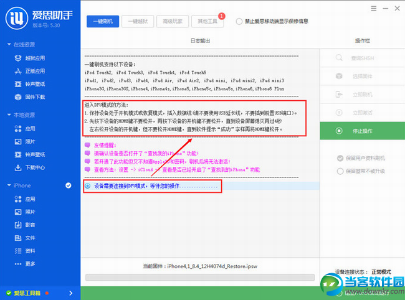Click the current firmware file name text

tap(212, 266)
